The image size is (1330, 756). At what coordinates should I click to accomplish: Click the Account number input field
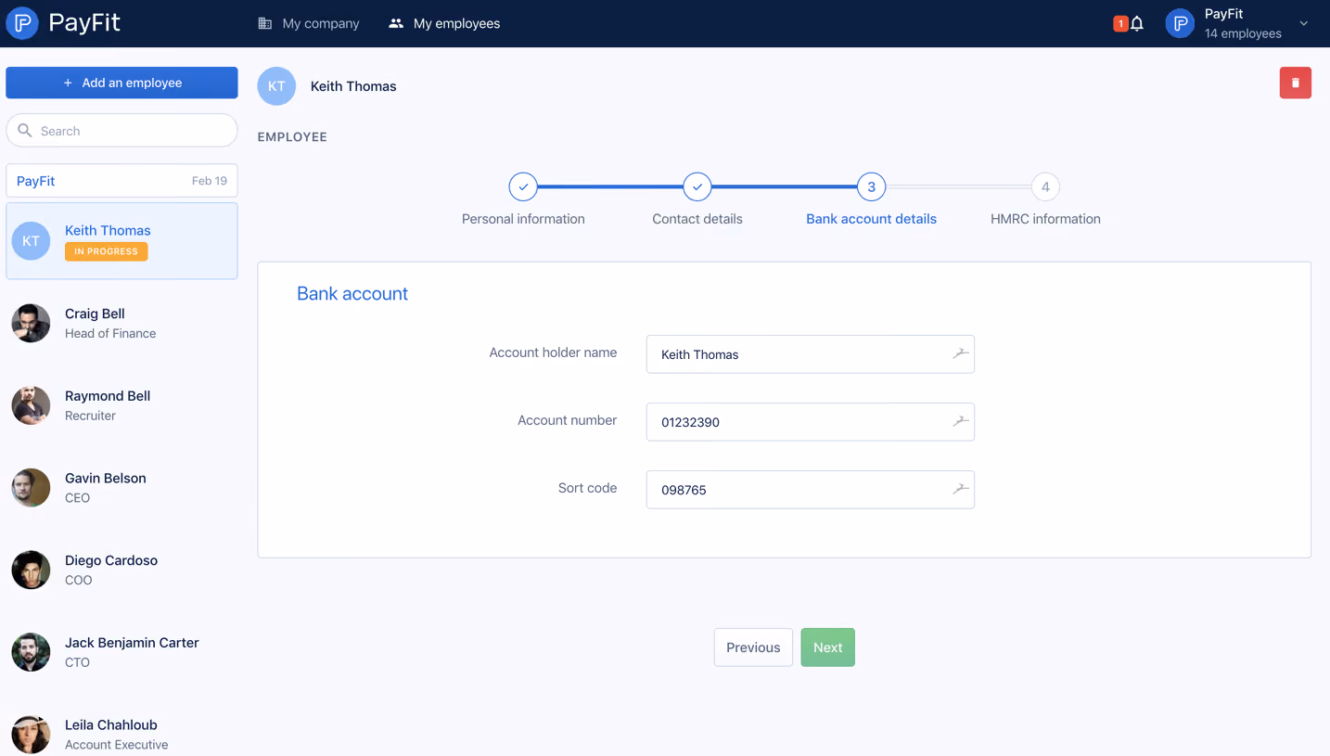point(810,422)
